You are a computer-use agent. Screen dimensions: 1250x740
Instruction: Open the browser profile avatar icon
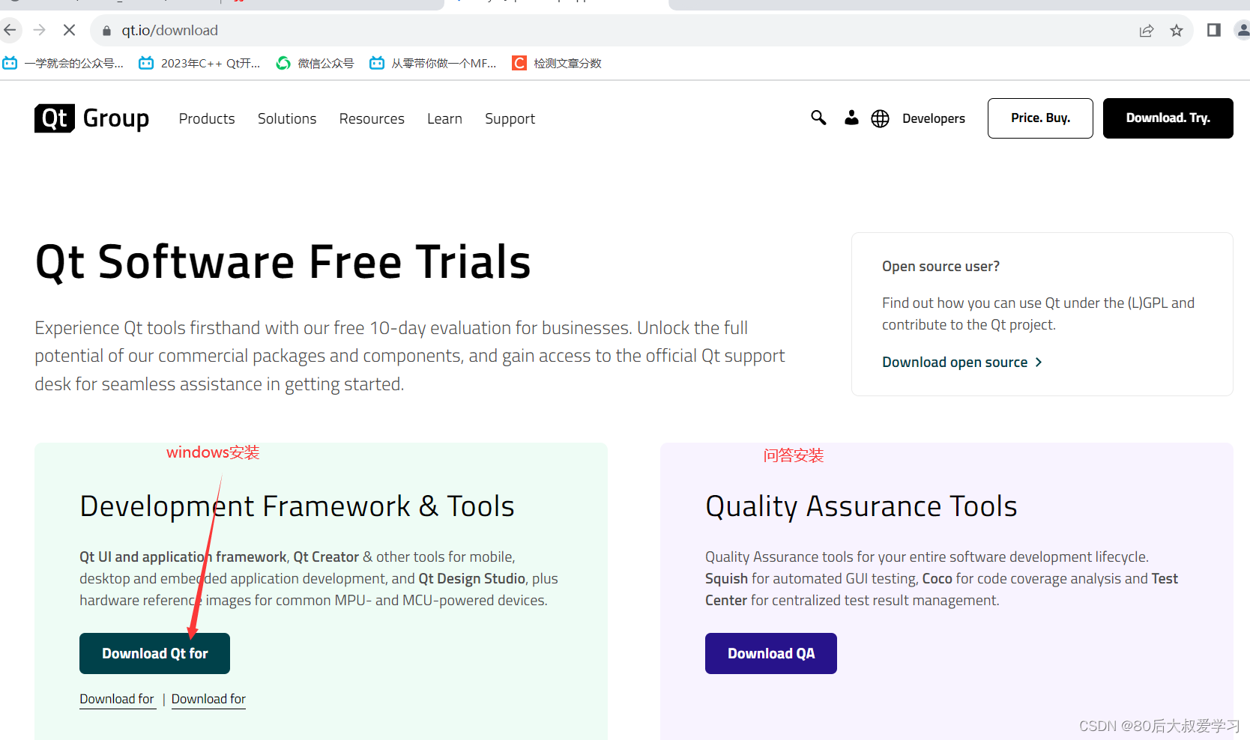pyautogui.click(x=1243, y=30)
